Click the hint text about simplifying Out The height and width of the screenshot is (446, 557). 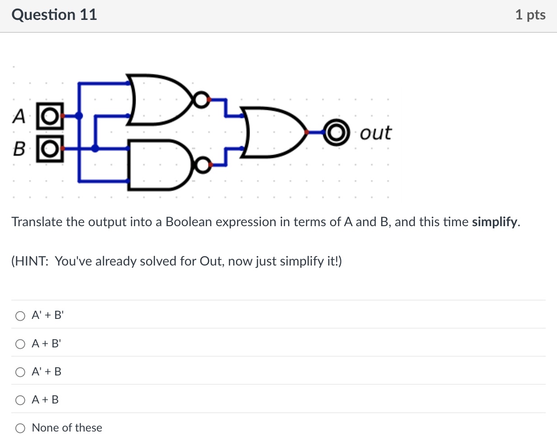pyautogui.click(x=176, y=261)
